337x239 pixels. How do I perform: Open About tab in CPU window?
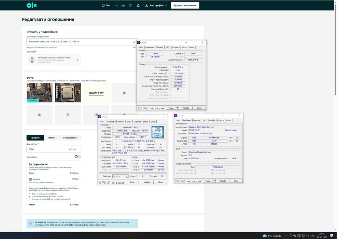tap(153, 122)
